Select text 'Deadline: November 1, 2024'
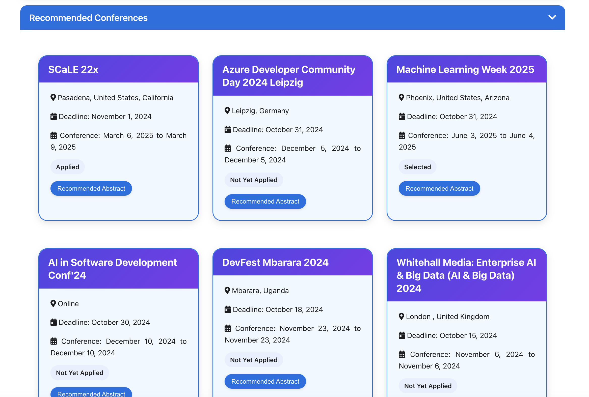 pos(105,117)
